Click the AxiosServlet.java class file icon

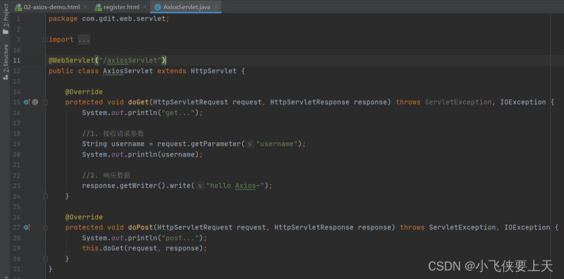157,7
